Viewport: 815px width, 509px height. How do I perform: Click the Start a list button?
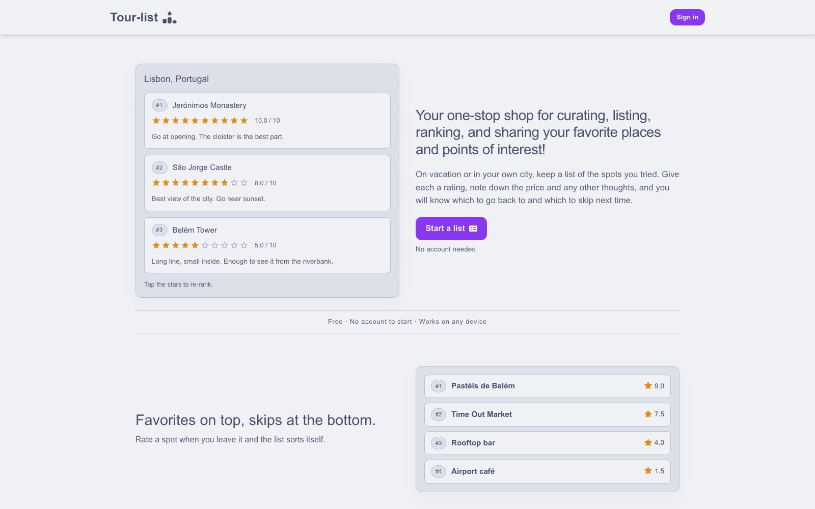(x=451, y=229)
